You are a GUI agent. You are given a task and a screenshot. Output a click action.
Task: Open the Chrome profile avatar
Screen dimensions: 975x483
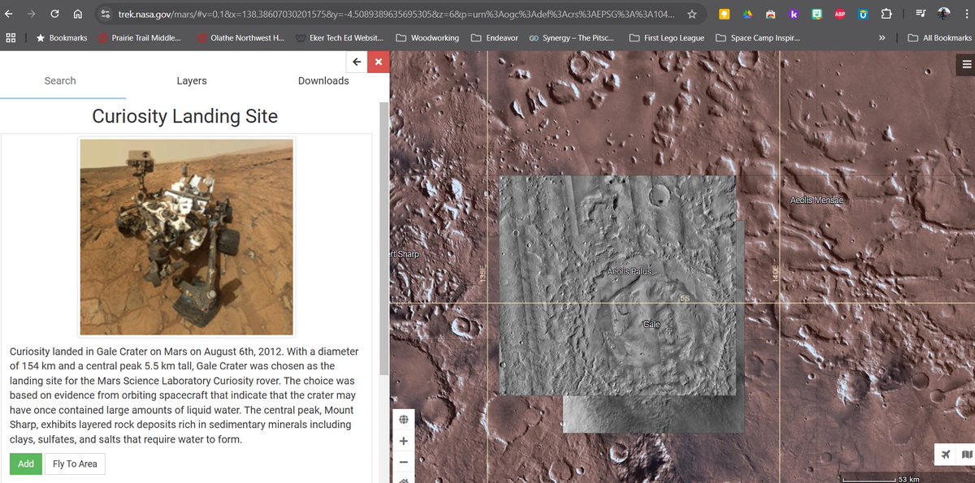943,14
